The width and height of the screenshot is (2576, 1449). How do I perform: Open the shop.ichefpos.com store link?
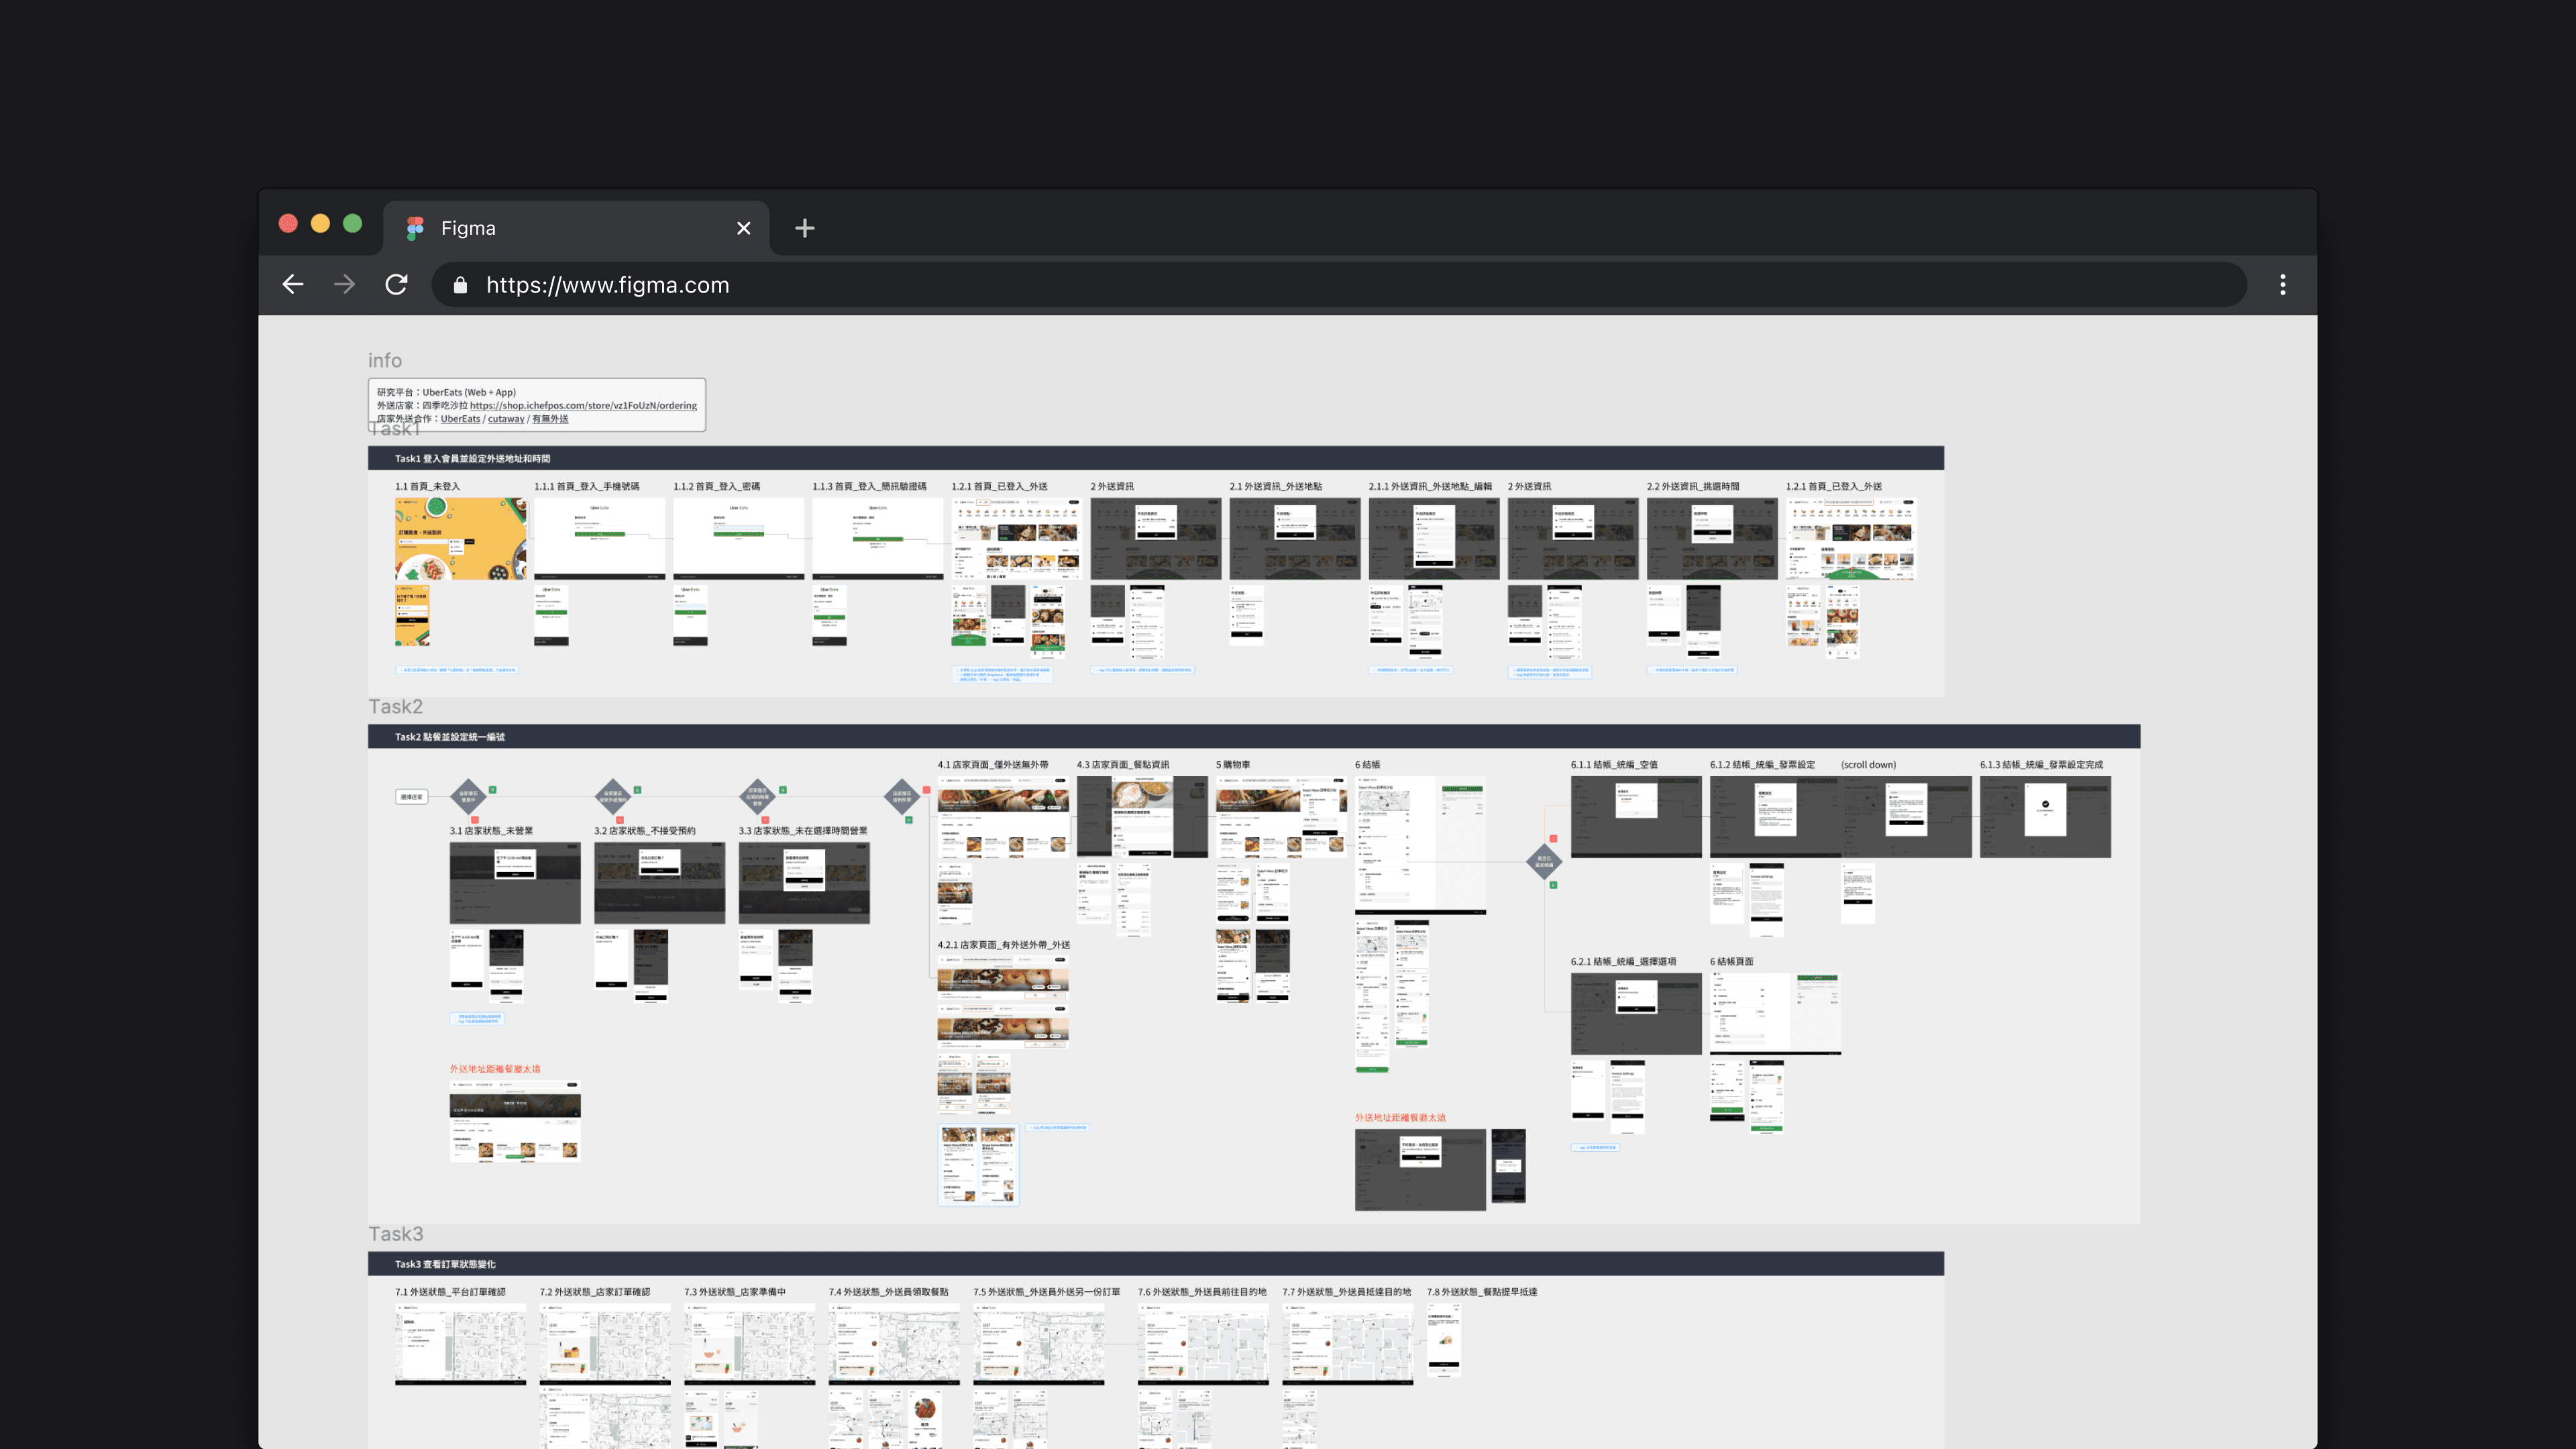tap(583, 406)
